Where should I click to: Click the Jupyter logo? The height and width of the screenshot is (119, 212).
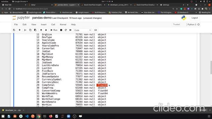pyautogui.click(x=21, y=18)
